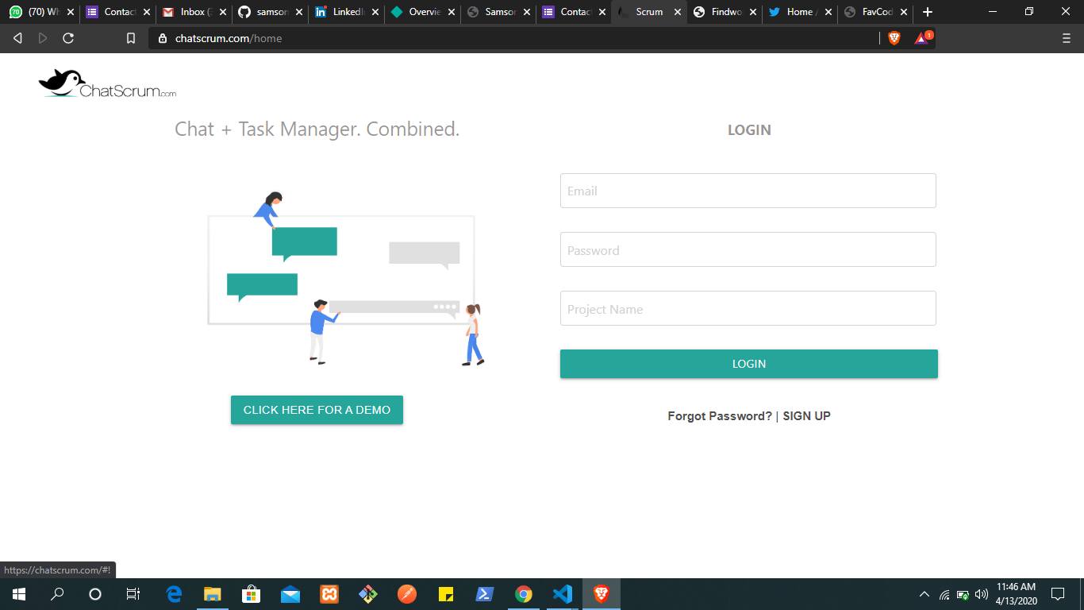Open XAMPP from the taskbar
This screenshot has width=1084, height=610.
(x=329, y=594)
